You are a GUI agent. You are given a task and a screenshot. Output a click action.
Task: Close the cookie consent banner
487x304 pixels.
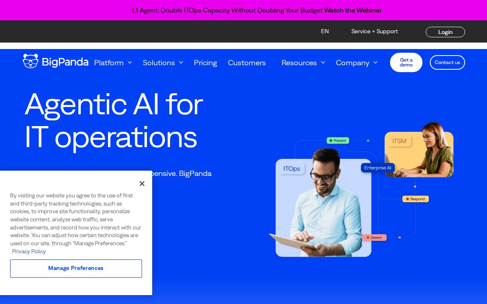(x=142, y=184)
